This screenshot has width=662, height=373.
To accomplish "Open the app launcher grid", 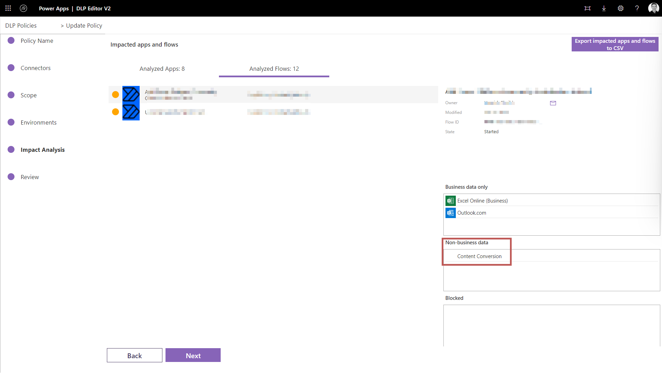I will click(8, 8).
